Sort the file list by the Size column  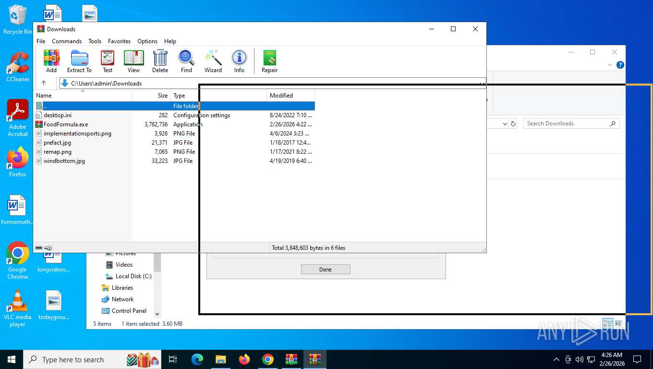pos(151,96)
